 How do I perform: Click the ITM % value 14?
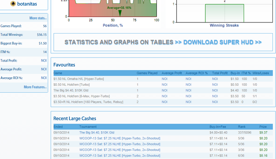[x=45, y=52]
